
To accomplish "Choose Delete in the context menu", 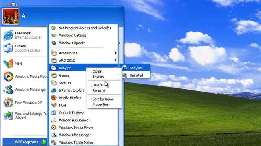I will [x=97, y=85].
